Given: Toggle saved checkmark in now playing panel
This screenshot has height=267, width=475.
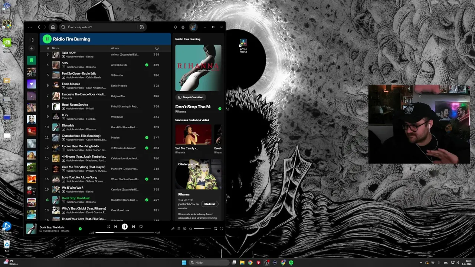Looking at the screenshot, I should coord(220,109).
